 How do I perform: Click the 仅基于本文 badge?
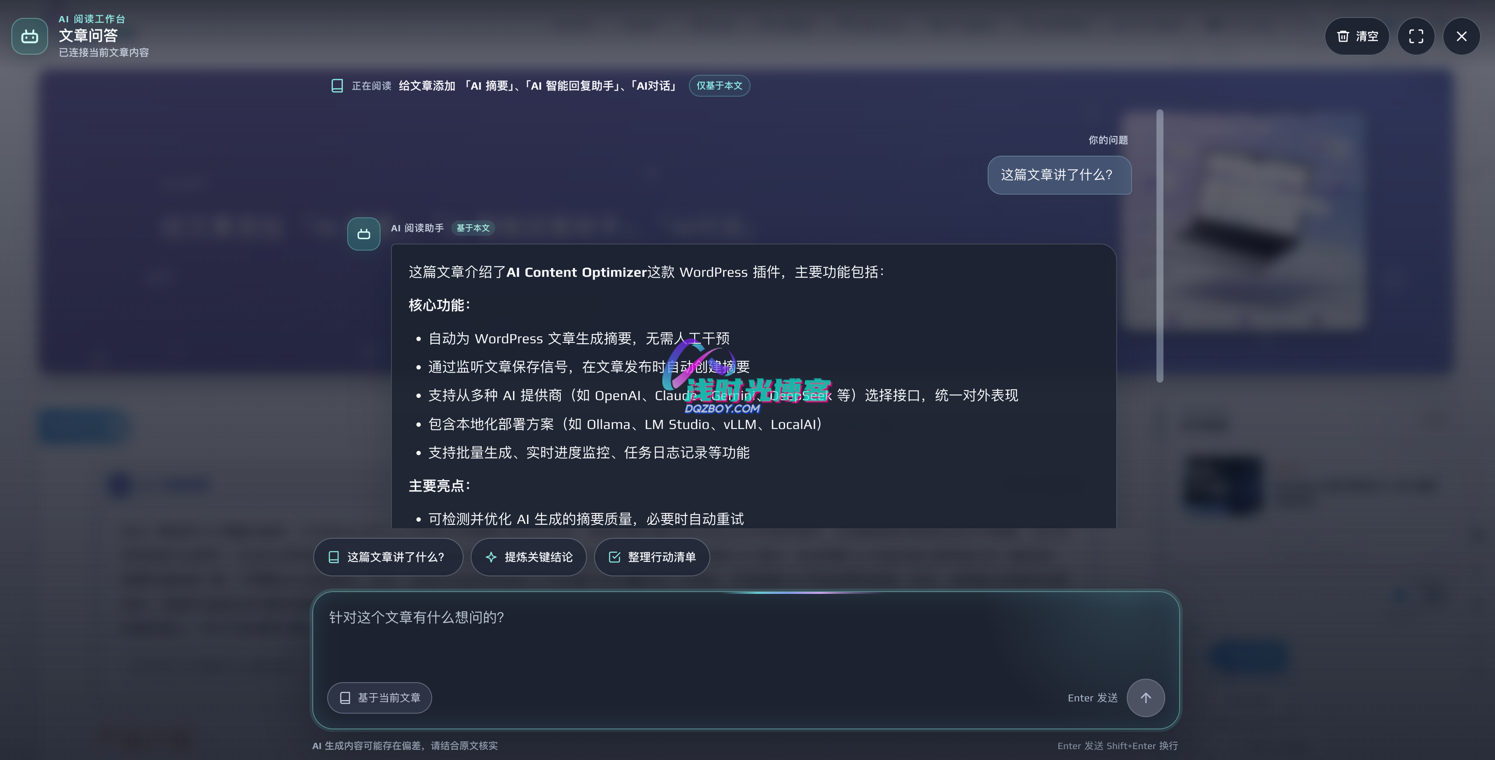tap(719, 86)
